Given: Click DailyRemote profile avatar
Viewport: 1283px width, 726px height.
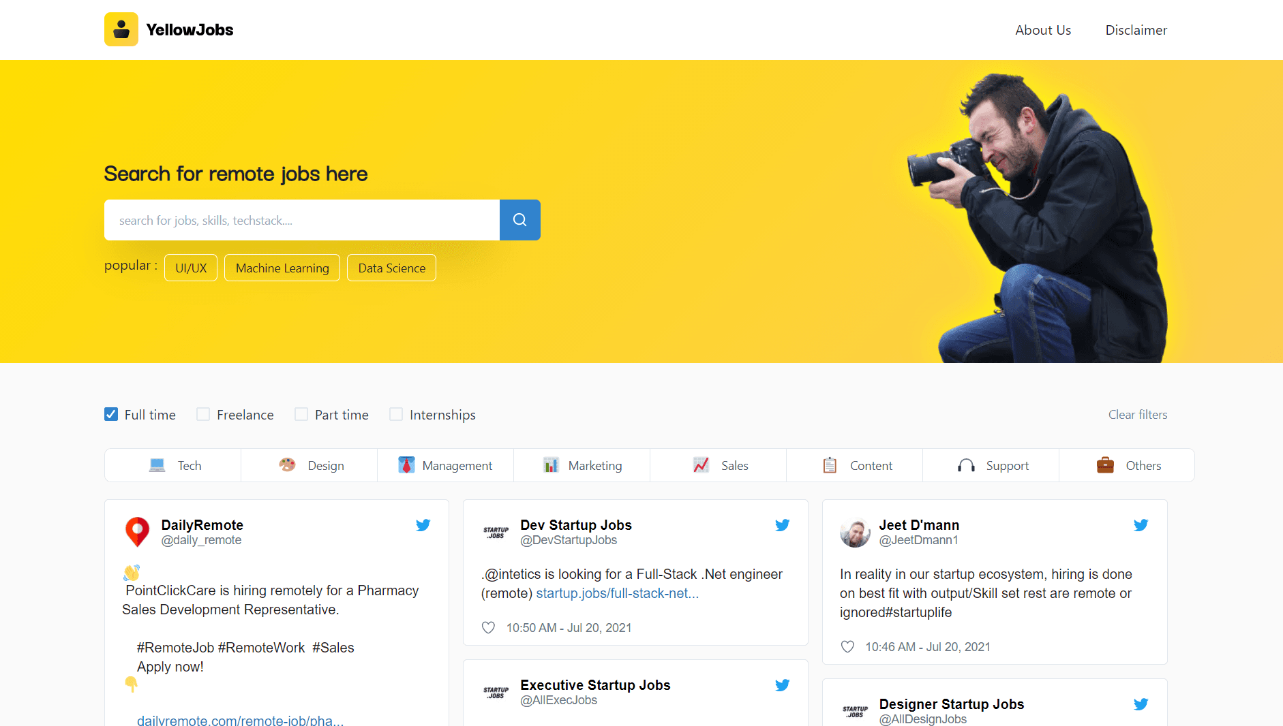Looking at the screenshot, I should pyautogui.click(x=138, y=532).
